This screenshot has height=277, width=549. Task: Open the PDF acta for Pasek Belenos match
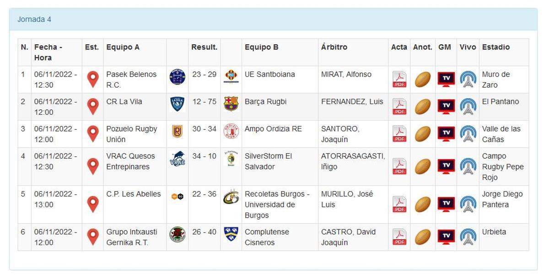(x=399, y=79)
